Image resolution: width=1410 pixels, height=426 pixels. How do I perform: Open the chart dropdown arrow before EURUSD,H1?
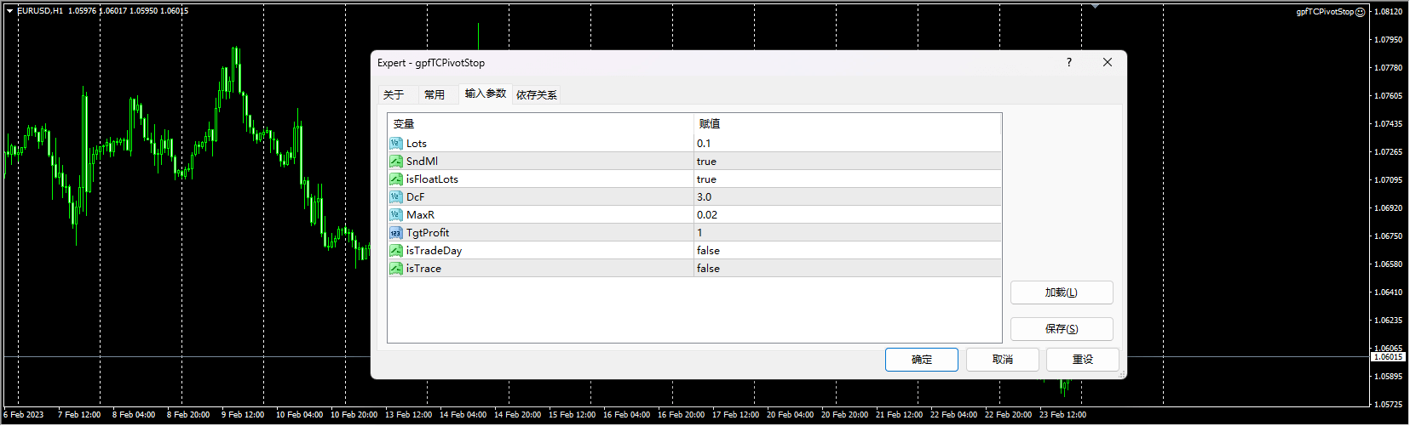click(9, 11)
